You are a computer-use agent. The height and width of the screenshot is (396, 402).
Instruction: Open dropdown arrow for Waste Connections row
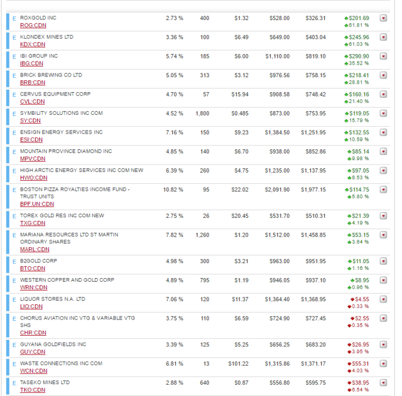[383, 363]
